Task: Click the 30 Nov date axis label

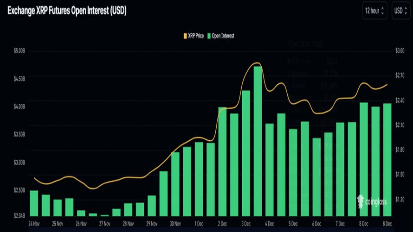Action: click(x=175, y=223)
